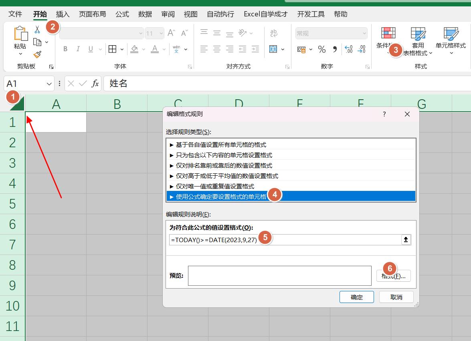
Task: Switch to the 插入 ribbon tab
Action: (x=63, y=14)
